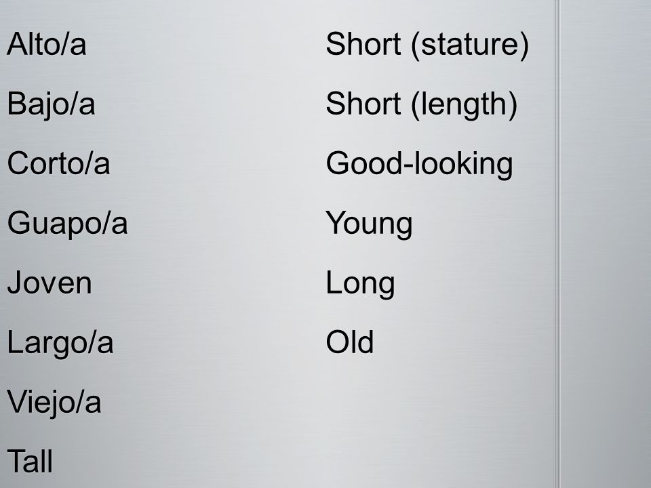Image resolution: width=651 pixels, height=488 pixels.
Task: Click the vertical divider line on right
Action: [557, 244]
